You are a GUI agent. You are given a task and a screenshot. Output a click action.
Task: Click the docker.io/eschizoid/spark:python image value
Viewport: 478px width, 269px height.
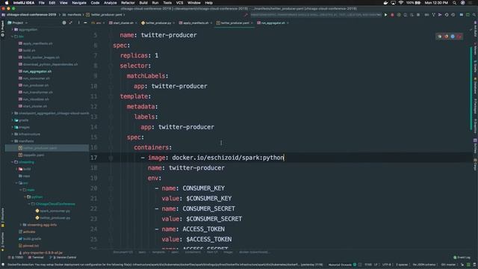click(x=228, y=158)
